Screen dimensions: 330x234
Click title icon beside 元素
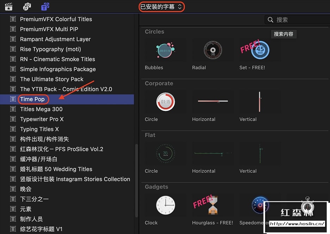(x=13, y=209)
